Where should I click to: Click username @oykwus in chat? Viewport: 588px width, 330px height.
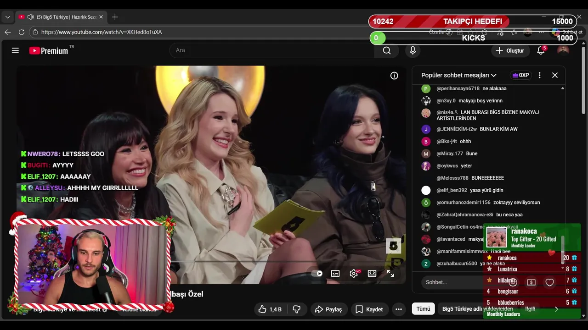pyautogui.click(x=447, y=166)
